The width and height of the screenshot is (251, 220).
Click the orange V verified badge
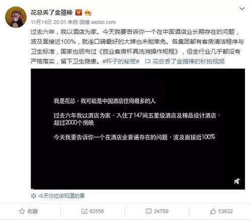[78, 13]
